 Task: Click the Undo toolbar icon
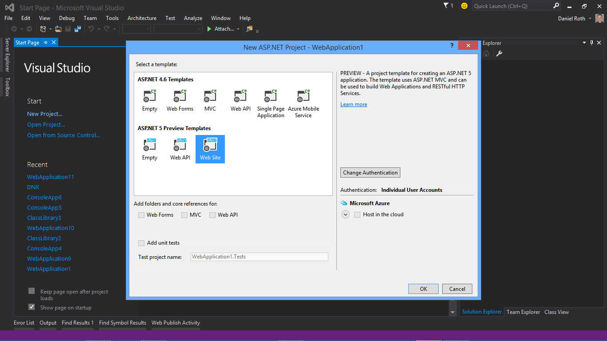pyautogui.click(x=91, y=29)
